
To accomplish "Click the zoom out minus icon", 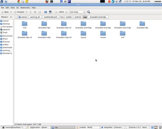I will pyautogui.click(x=56, y=12).
